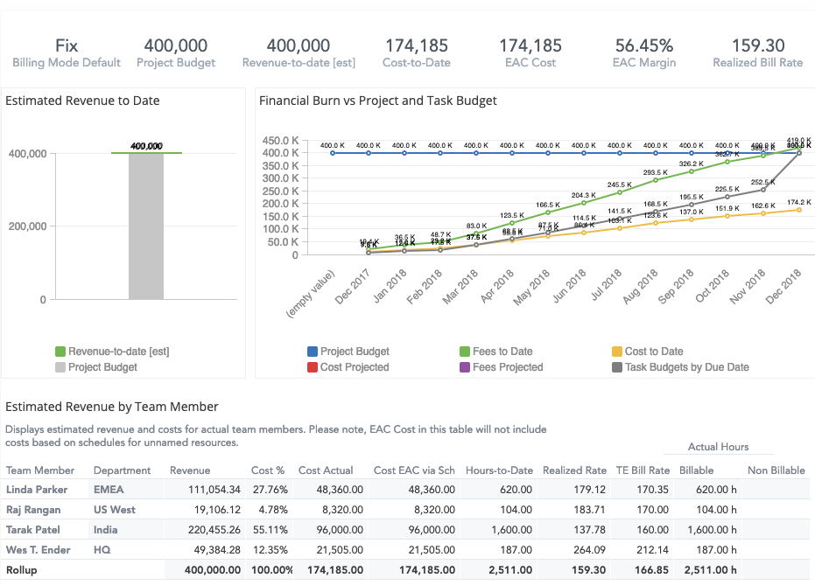Sort by Cost Actual column header
Screen dimensions: 815x585
326,470
